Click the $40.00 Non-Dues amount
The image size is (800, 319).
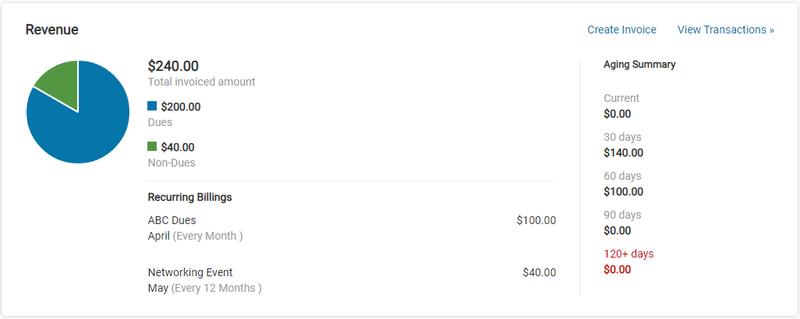click(x=177, y=147)
